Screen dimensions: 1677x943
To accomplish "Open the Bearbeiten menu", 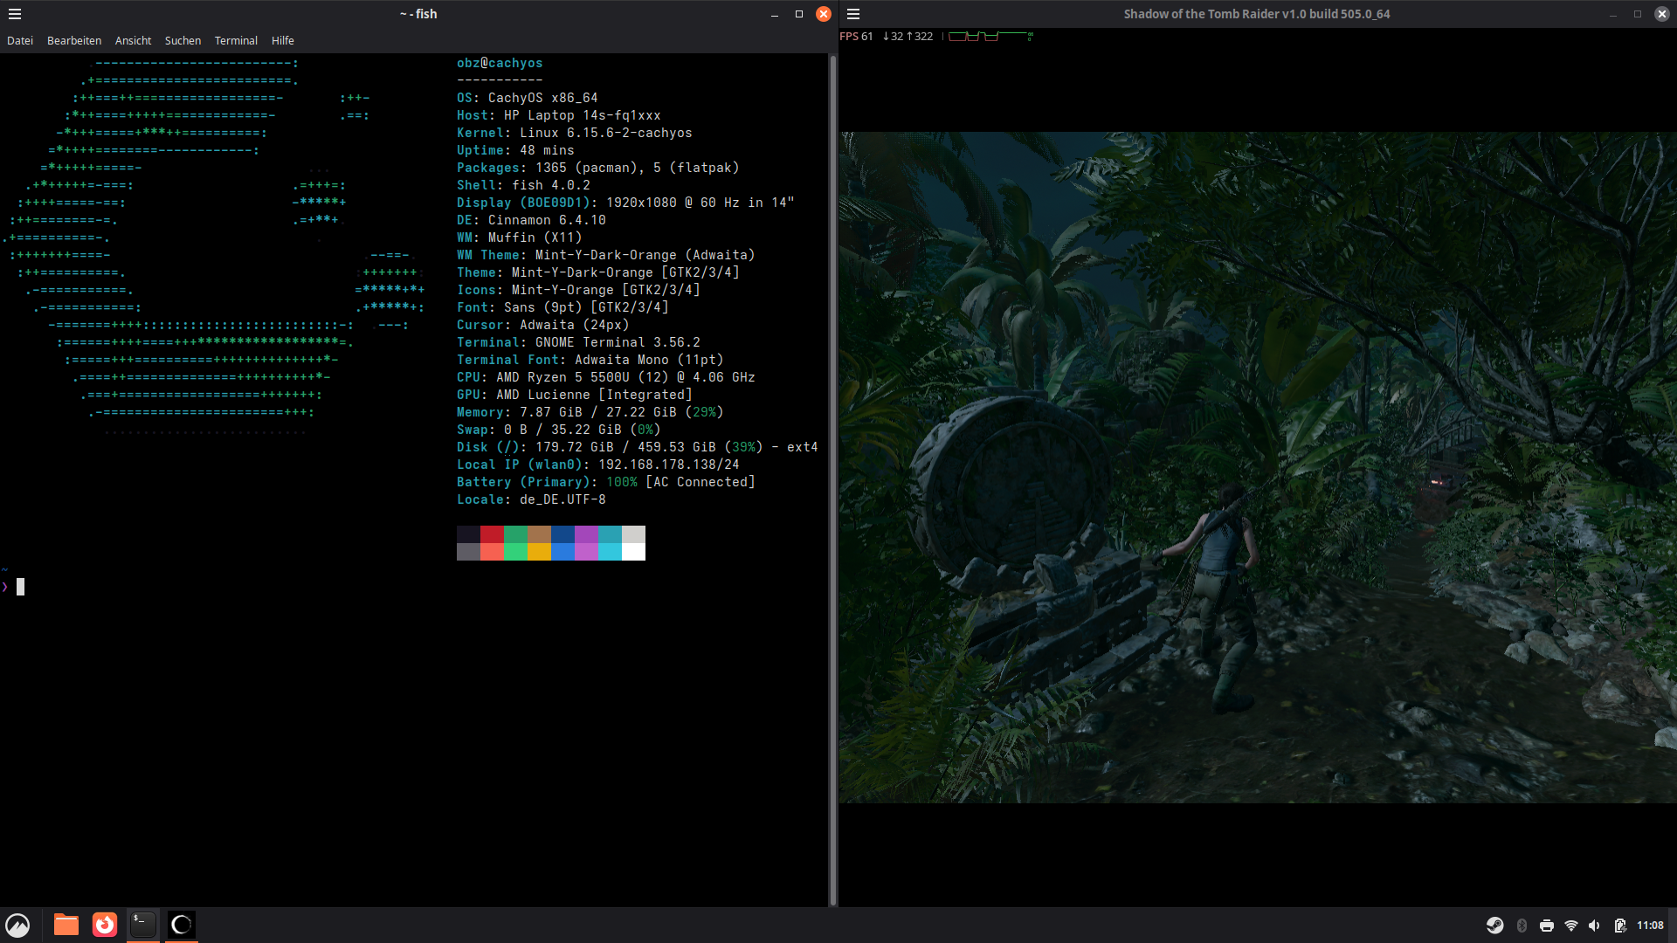I will tap(74, 41).
